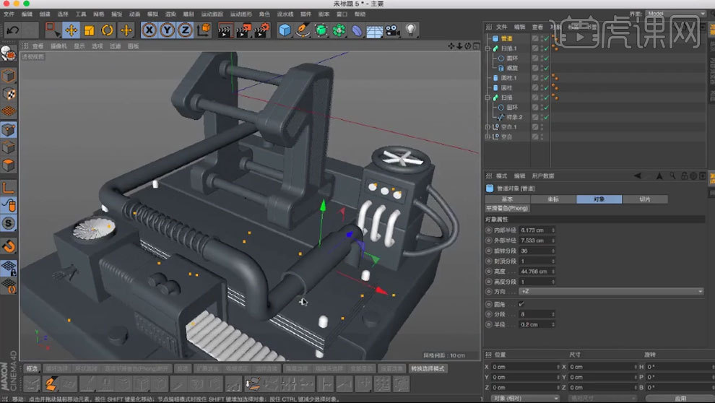The height and width of the screenshot is (403, 715).
Task: Click the 应用 (Apply) button
Action: [x=680, y=398]
